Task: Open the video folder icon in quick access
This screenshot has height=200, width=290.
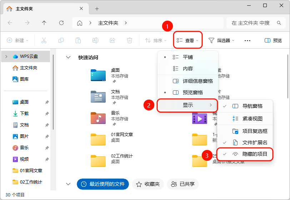Action: pos(200,119)
